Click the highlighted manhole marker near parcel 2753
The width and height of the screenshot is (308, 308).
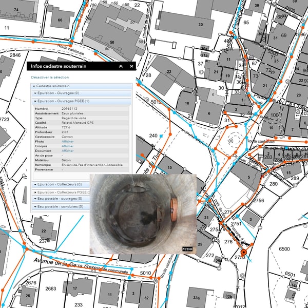pyautogui.click(x=244, y=252)
